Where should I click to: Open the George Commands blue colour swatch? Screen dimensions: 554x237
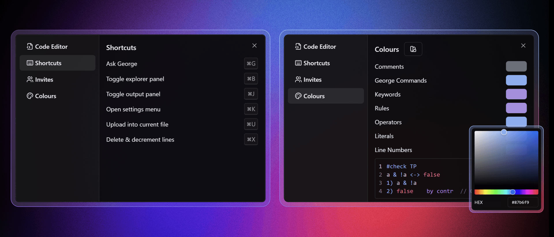pos(516,80)
